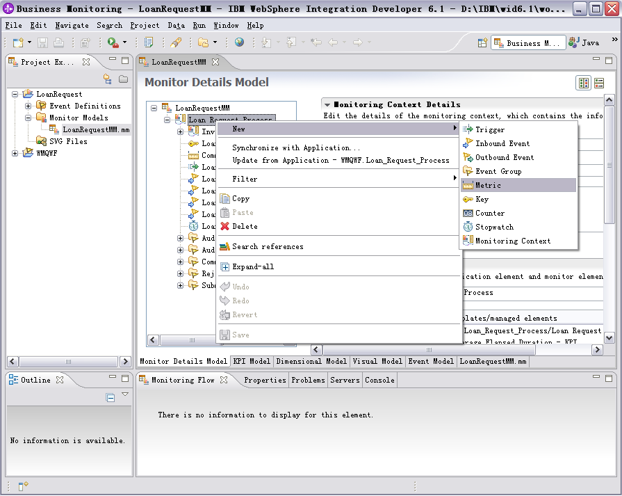Collapse the LoanRequestMM model root node
The image size is (622, 496).
154,108
